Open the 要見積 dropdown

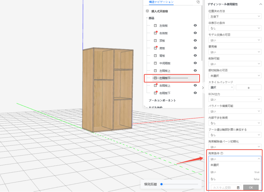(x=235, y=52)
